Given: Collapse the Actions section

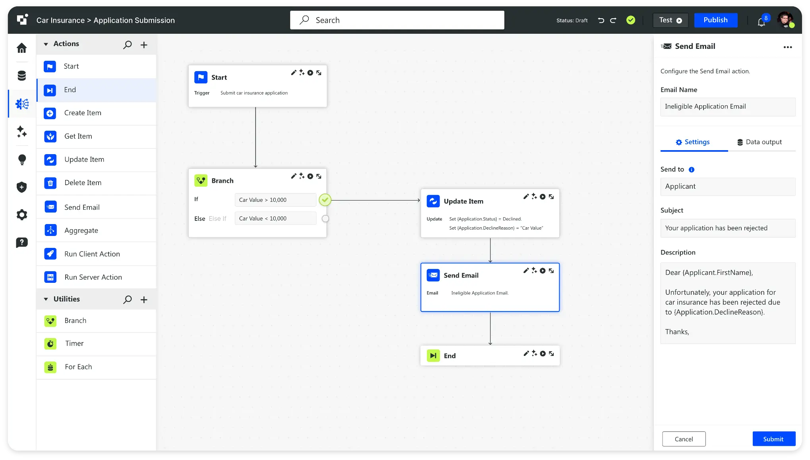Looking at the screenshot, I should tap(46, 44).
